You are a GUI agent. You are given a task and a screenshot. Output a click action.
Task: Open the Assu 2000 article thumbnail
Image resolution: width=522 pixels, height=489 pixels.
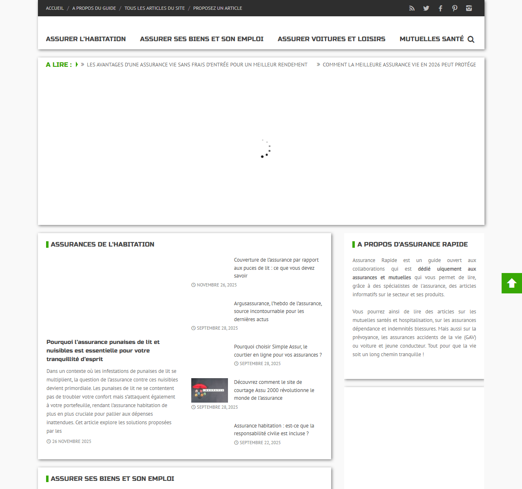coord(210,390)
